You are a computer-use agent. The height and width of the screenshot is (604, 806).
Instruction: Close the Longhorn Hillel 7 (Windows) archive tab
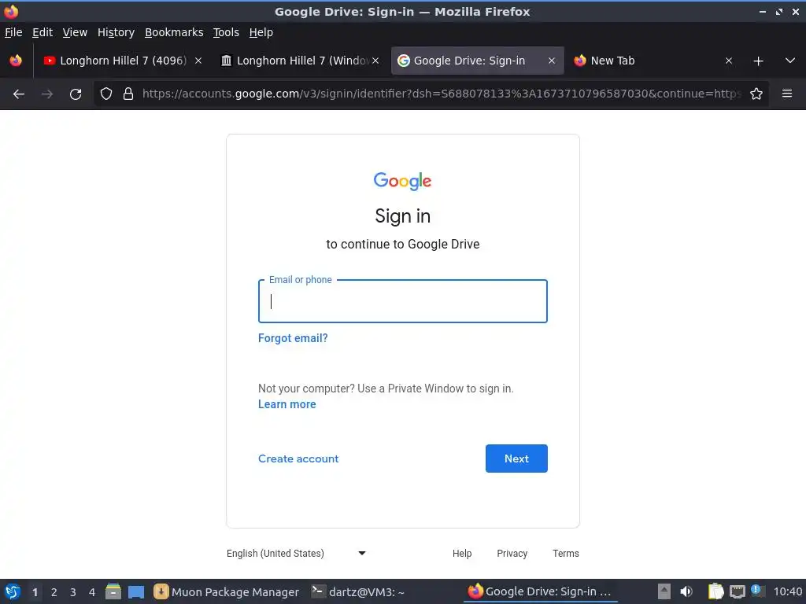click(375, 61)
